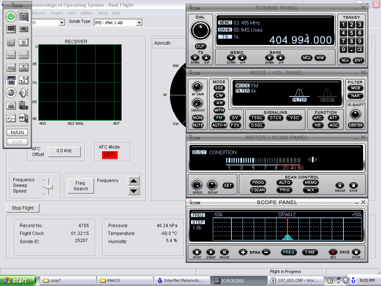Decrease Frequency with the down arrow
This screenshot has width=381, height=286.
click(x=134, y=191)
